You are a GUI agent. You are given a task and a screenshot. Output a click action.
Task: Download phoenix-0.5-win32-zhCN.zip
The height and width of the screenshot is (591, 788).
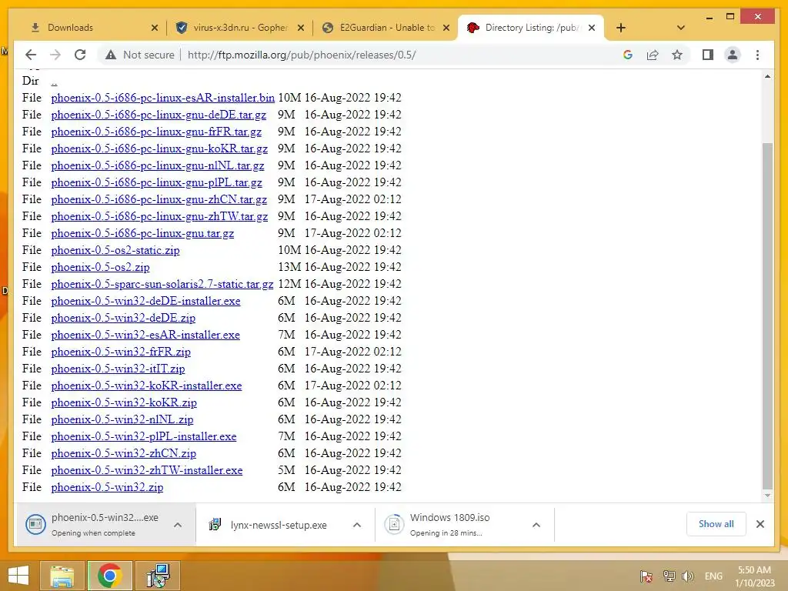pos(124,454)
